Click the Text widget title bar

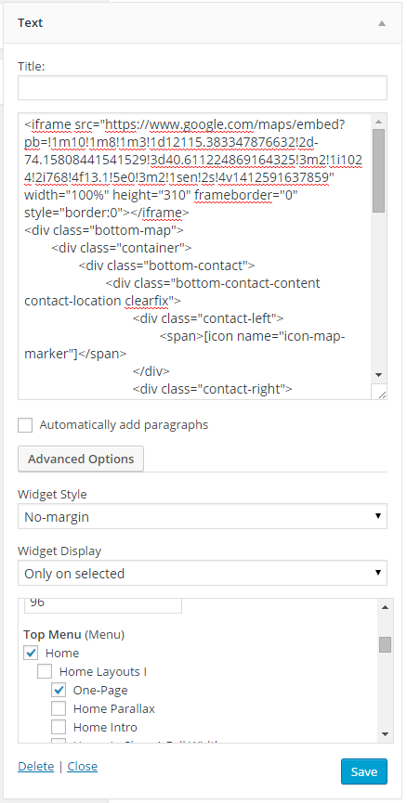coord(203,23)
